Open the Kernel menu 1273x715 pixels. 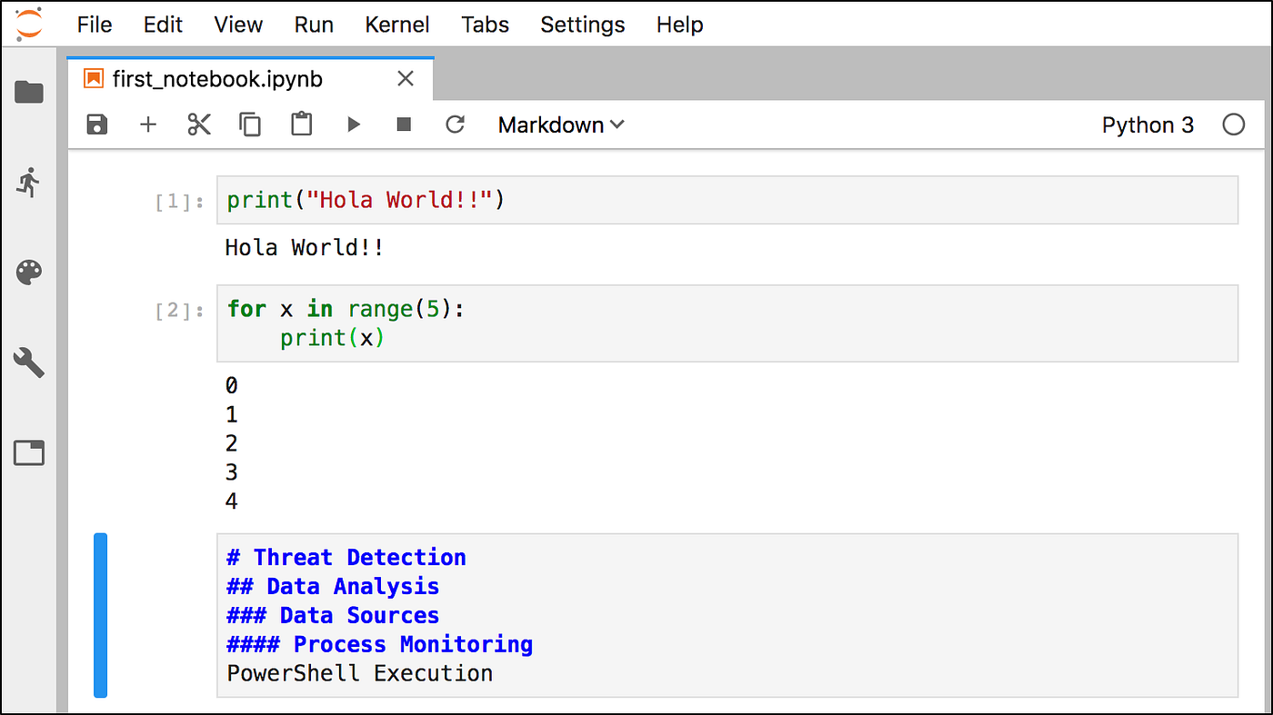(396, 25)
